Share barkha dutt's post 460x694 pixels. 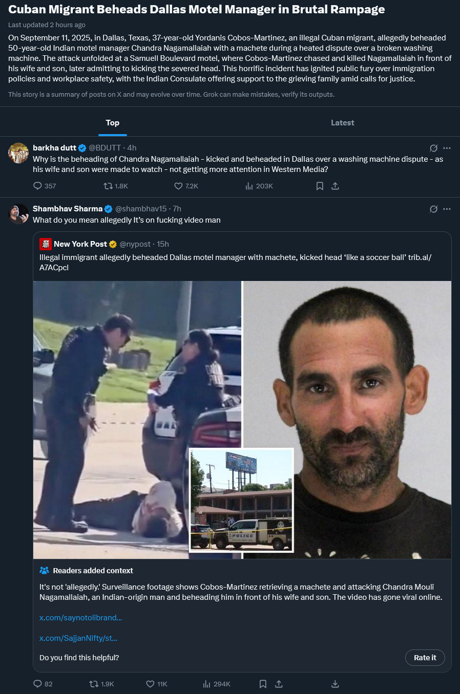tap(335, 186)
